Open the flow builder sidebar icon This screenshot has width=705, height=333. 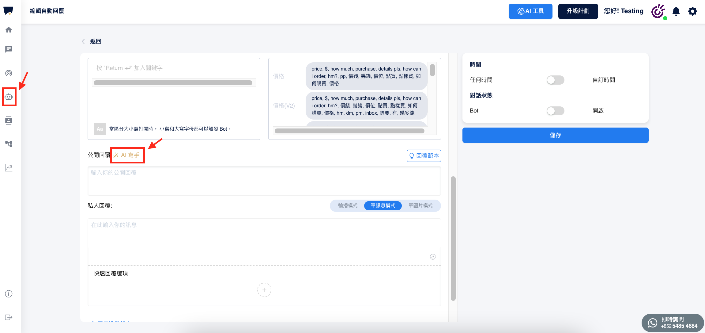(9, 144)
